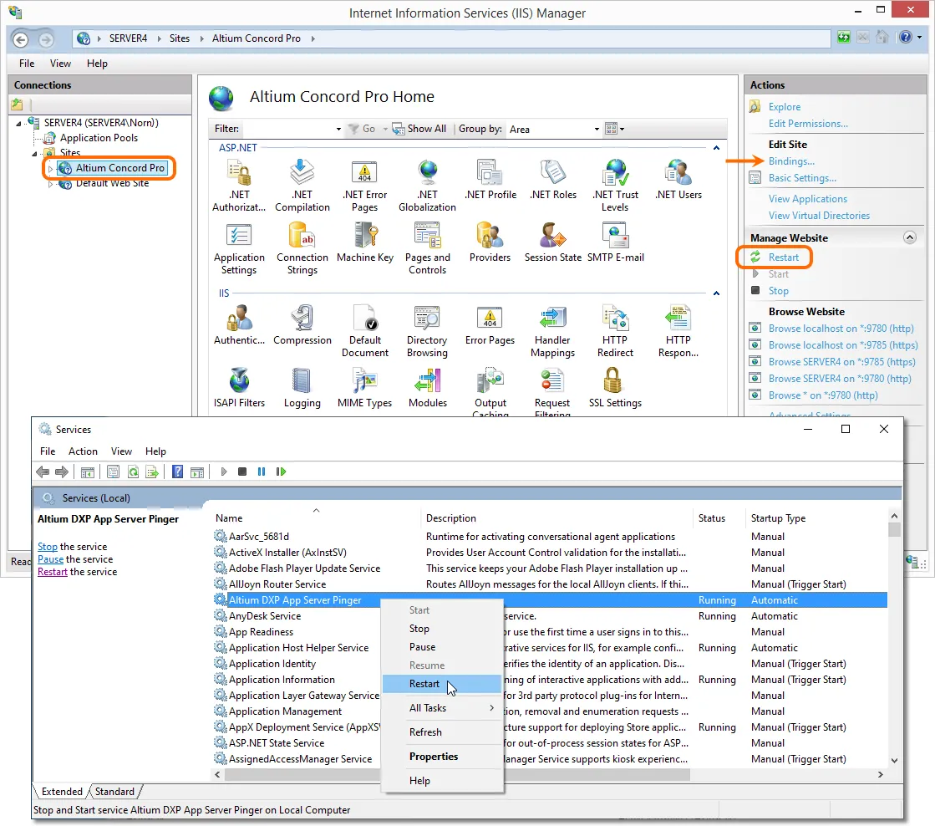Open .NET Globalization feature

click(x=427, y=186)
